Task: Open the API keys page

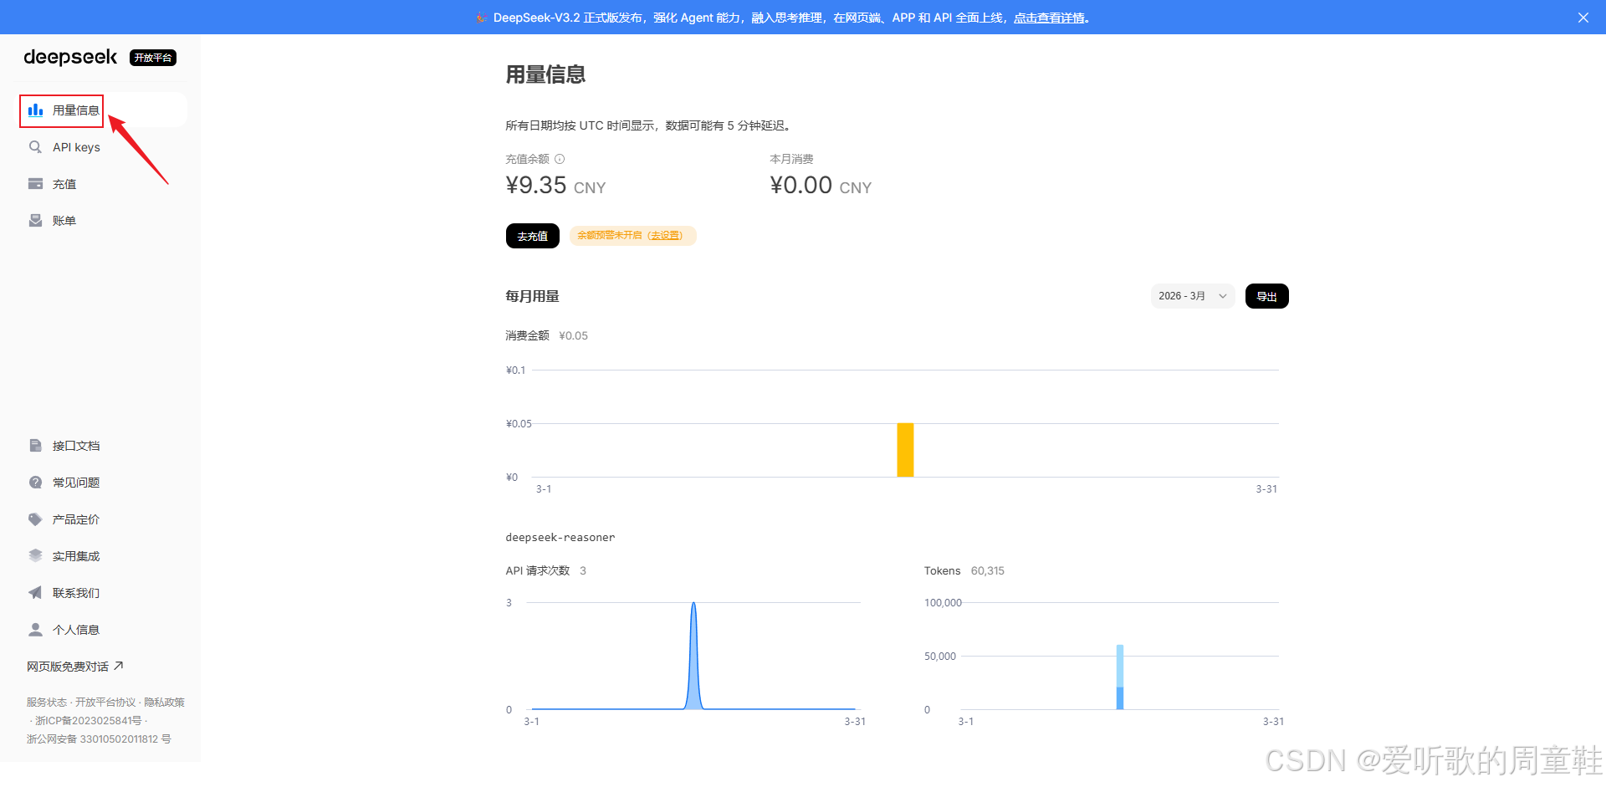Action: tap(102, 147)
